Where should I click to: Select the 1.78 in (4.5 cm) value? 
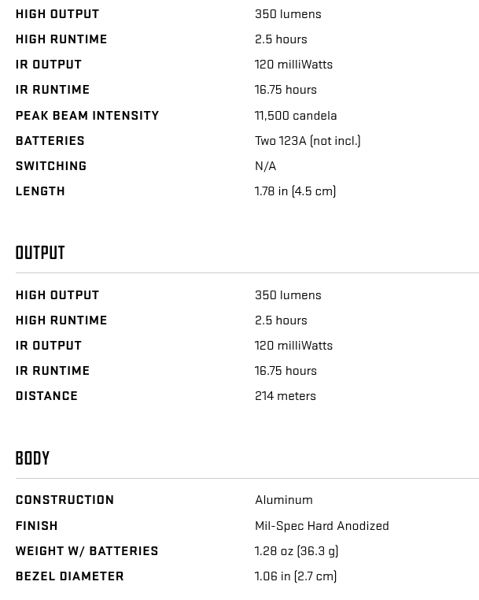pyautogui.click(x=296, y=191)
